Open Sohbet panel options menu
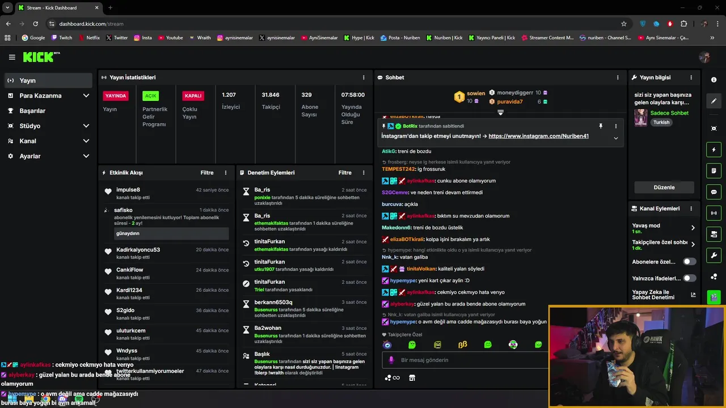This screenshot has height=408, width=726. point(618,78)
